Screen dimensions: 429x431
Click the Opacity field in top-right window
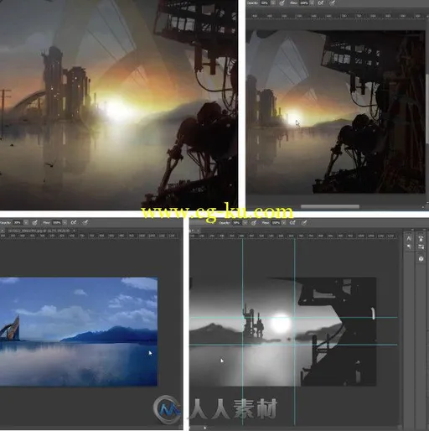(x=265, y=3)
